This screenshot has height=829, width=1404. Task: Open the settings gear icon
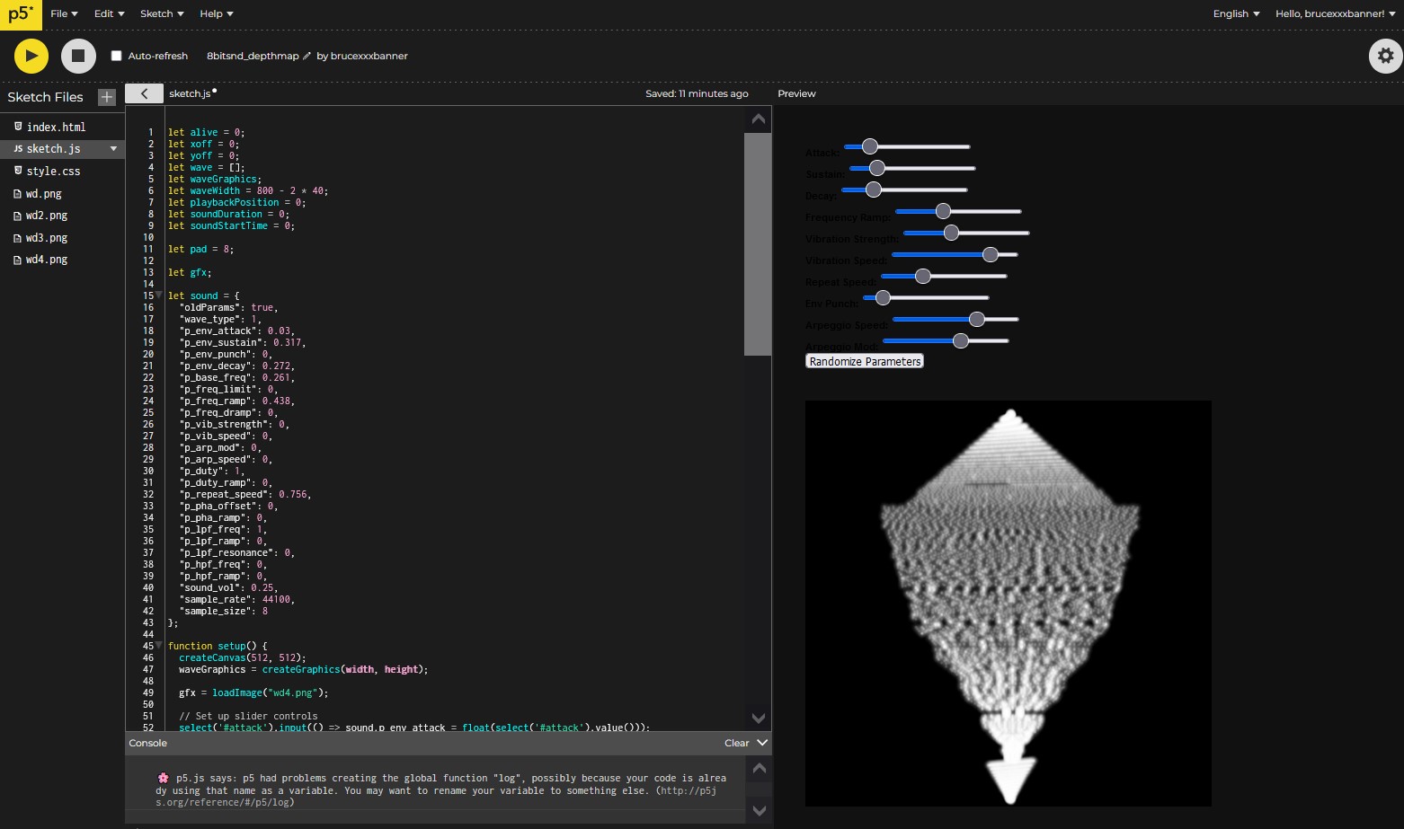[1385, 56]
